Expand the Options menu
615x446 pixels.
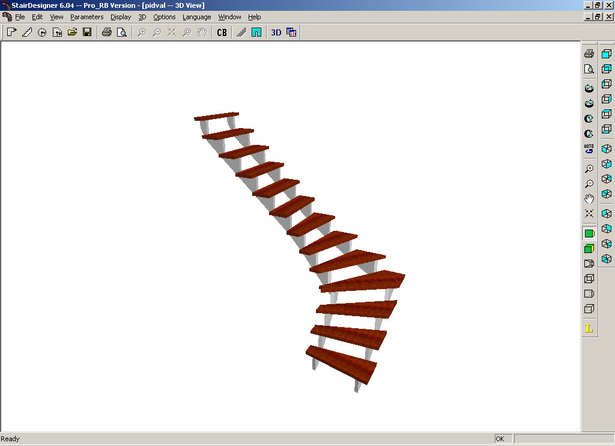pyautogui.click(x=165, y=17)
